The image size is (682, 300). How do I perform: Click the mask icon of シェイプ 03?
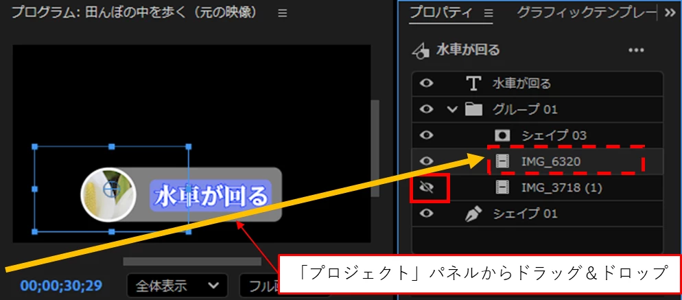502,135
